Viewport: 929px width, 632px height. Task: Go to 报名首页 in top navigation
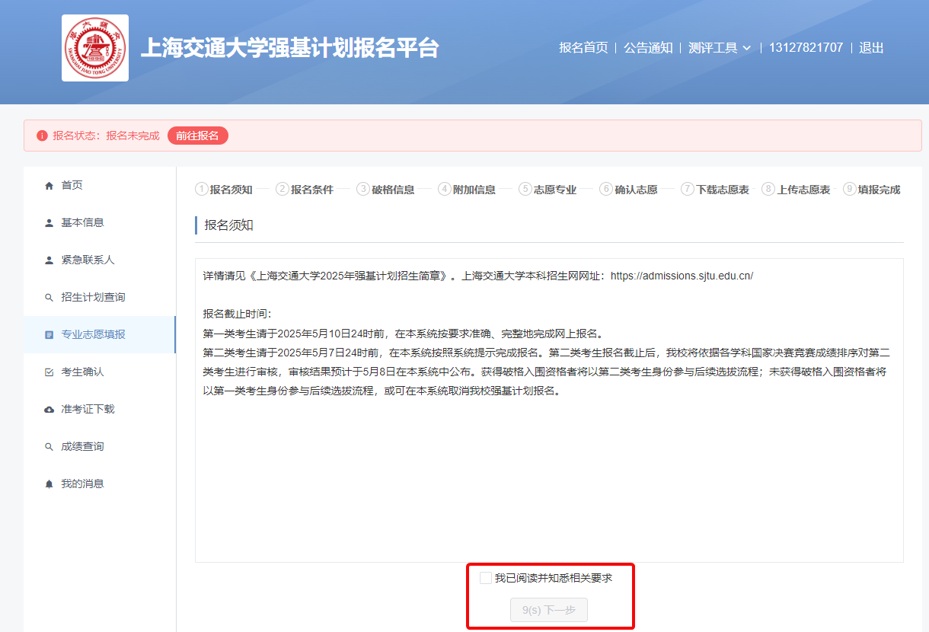(x=583, y=47)
